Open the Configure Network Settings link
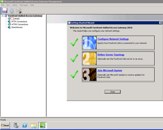Image resolution: width=163 pixels, height=130 pixels. click(x=113, y=39)
